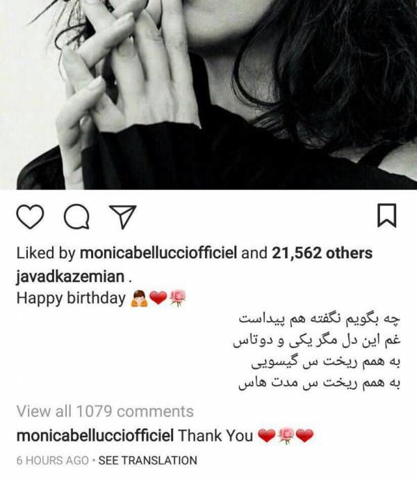Open javadkazemian profile from caption
417x479 pixels.
point(70,276)
